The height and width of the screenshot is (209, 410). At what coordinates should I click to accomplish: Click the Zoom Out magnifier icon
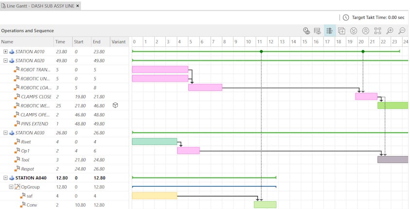pos(402,31)
